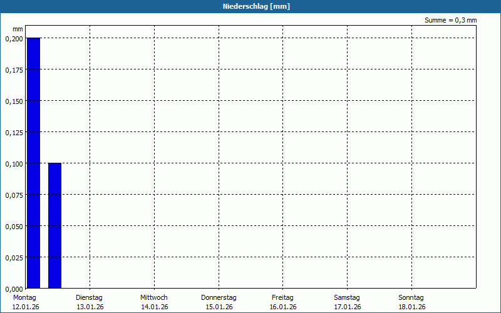Click the Summe = 0,3 mm label
Viewport: 501px width, 313px height.
(x=450, y=20)
